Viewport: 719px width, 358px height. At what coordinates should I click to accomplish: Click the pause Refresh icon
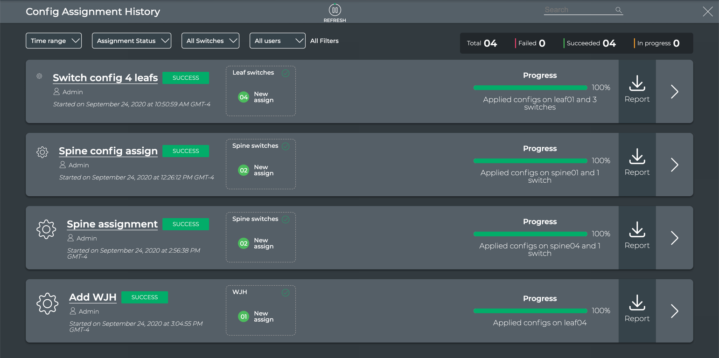335,10
